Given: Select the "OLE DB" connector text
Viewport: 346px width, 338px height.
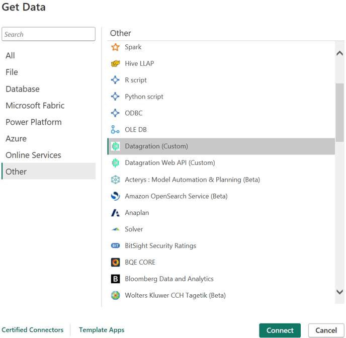Looking at the screenshot, I should click(x=136, y=129).
